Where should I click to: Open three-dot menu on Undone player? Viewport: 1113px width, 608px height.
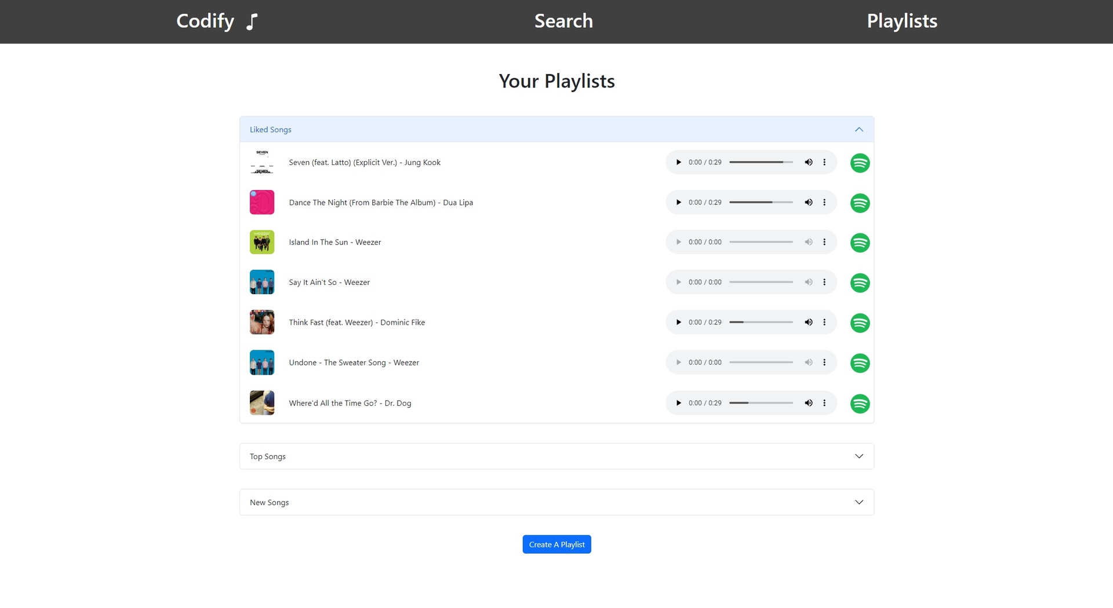click(x=824, y=362)
